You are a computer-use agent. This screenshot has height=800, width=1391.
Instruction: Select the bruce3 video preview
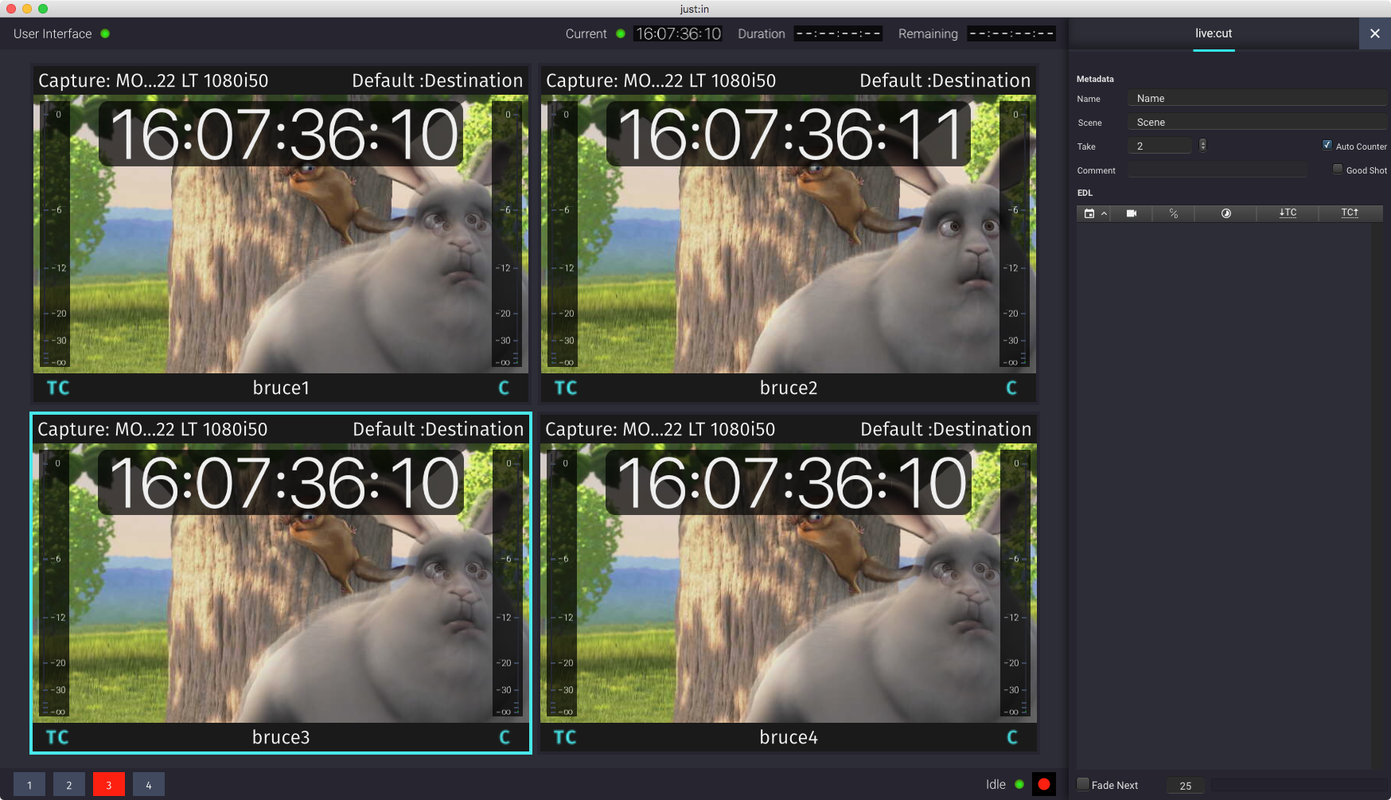click(x=281, y=583)
